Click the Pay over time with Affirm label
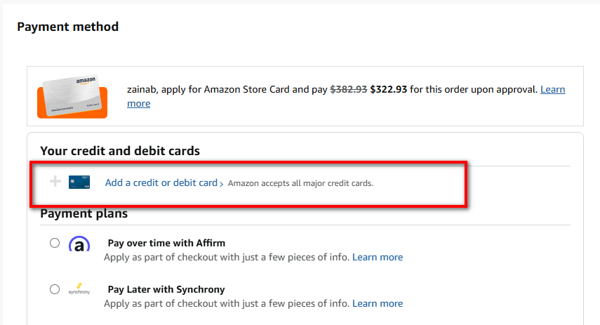 [166, 243]
